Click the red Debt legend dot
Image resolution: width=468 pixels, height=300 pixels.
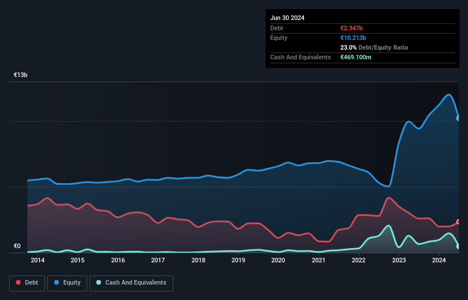18,282
